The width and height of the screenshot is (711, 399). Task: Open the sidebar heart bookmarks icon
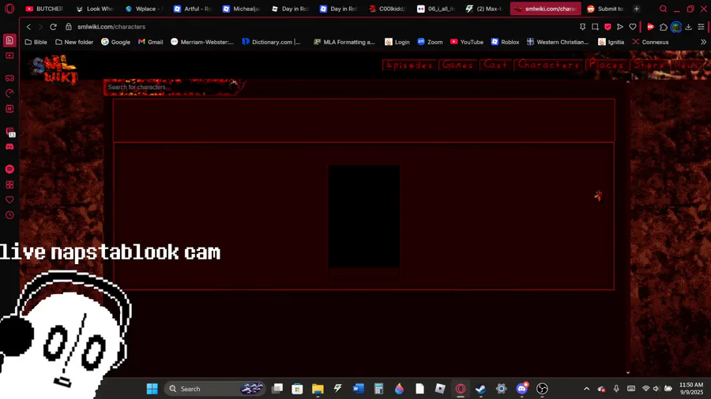pyautogui.click(x=9, y=200)
